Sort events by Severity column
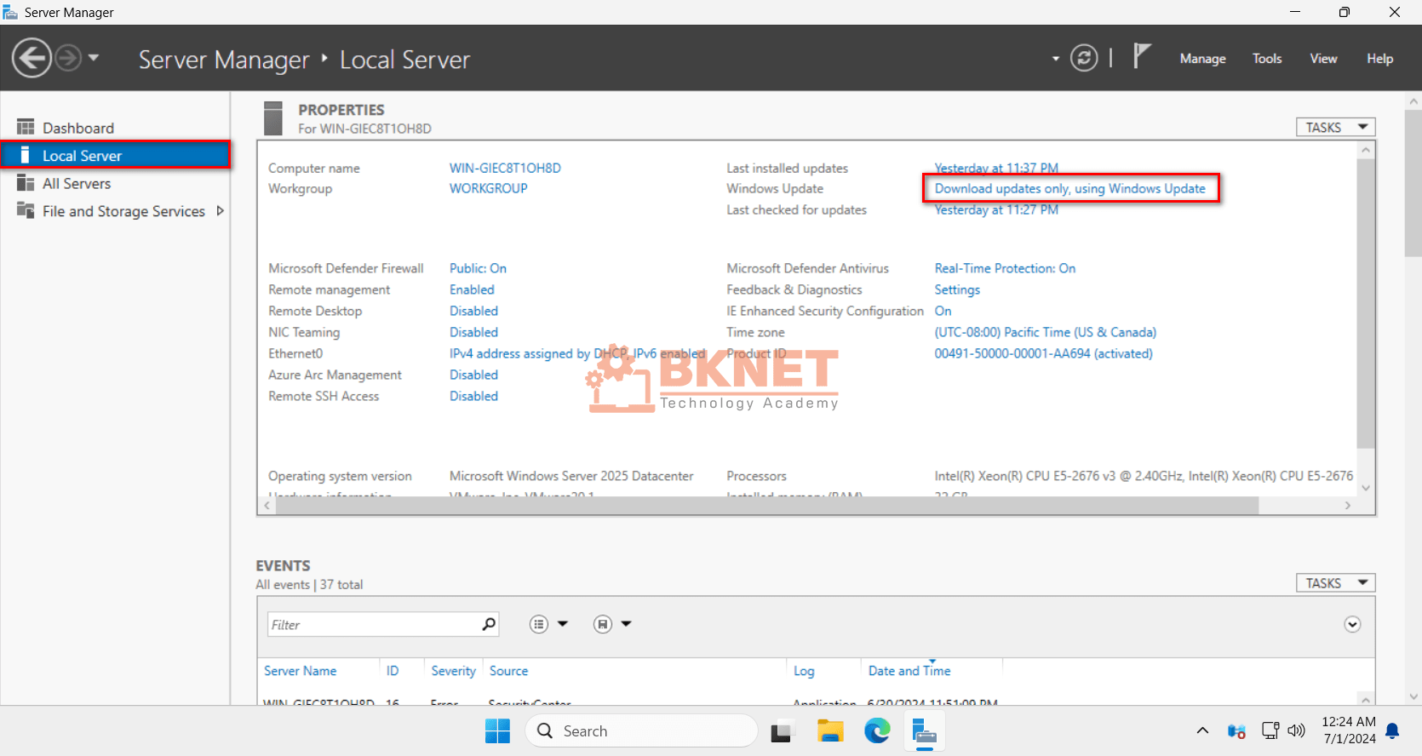1422x756 pixels. (453, 671)
